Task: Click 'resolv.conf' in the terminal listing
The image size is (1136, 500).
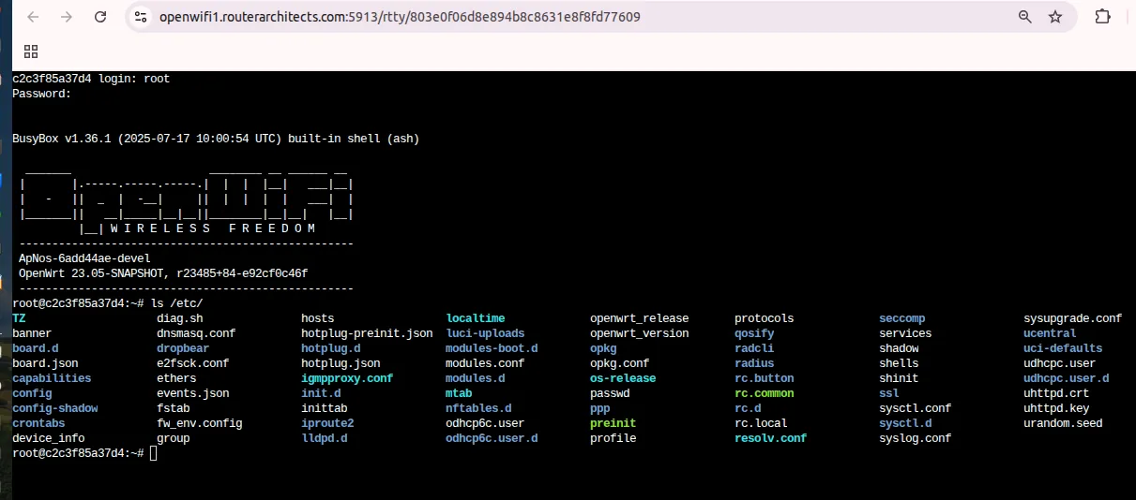Action: [x=770, y=438]
